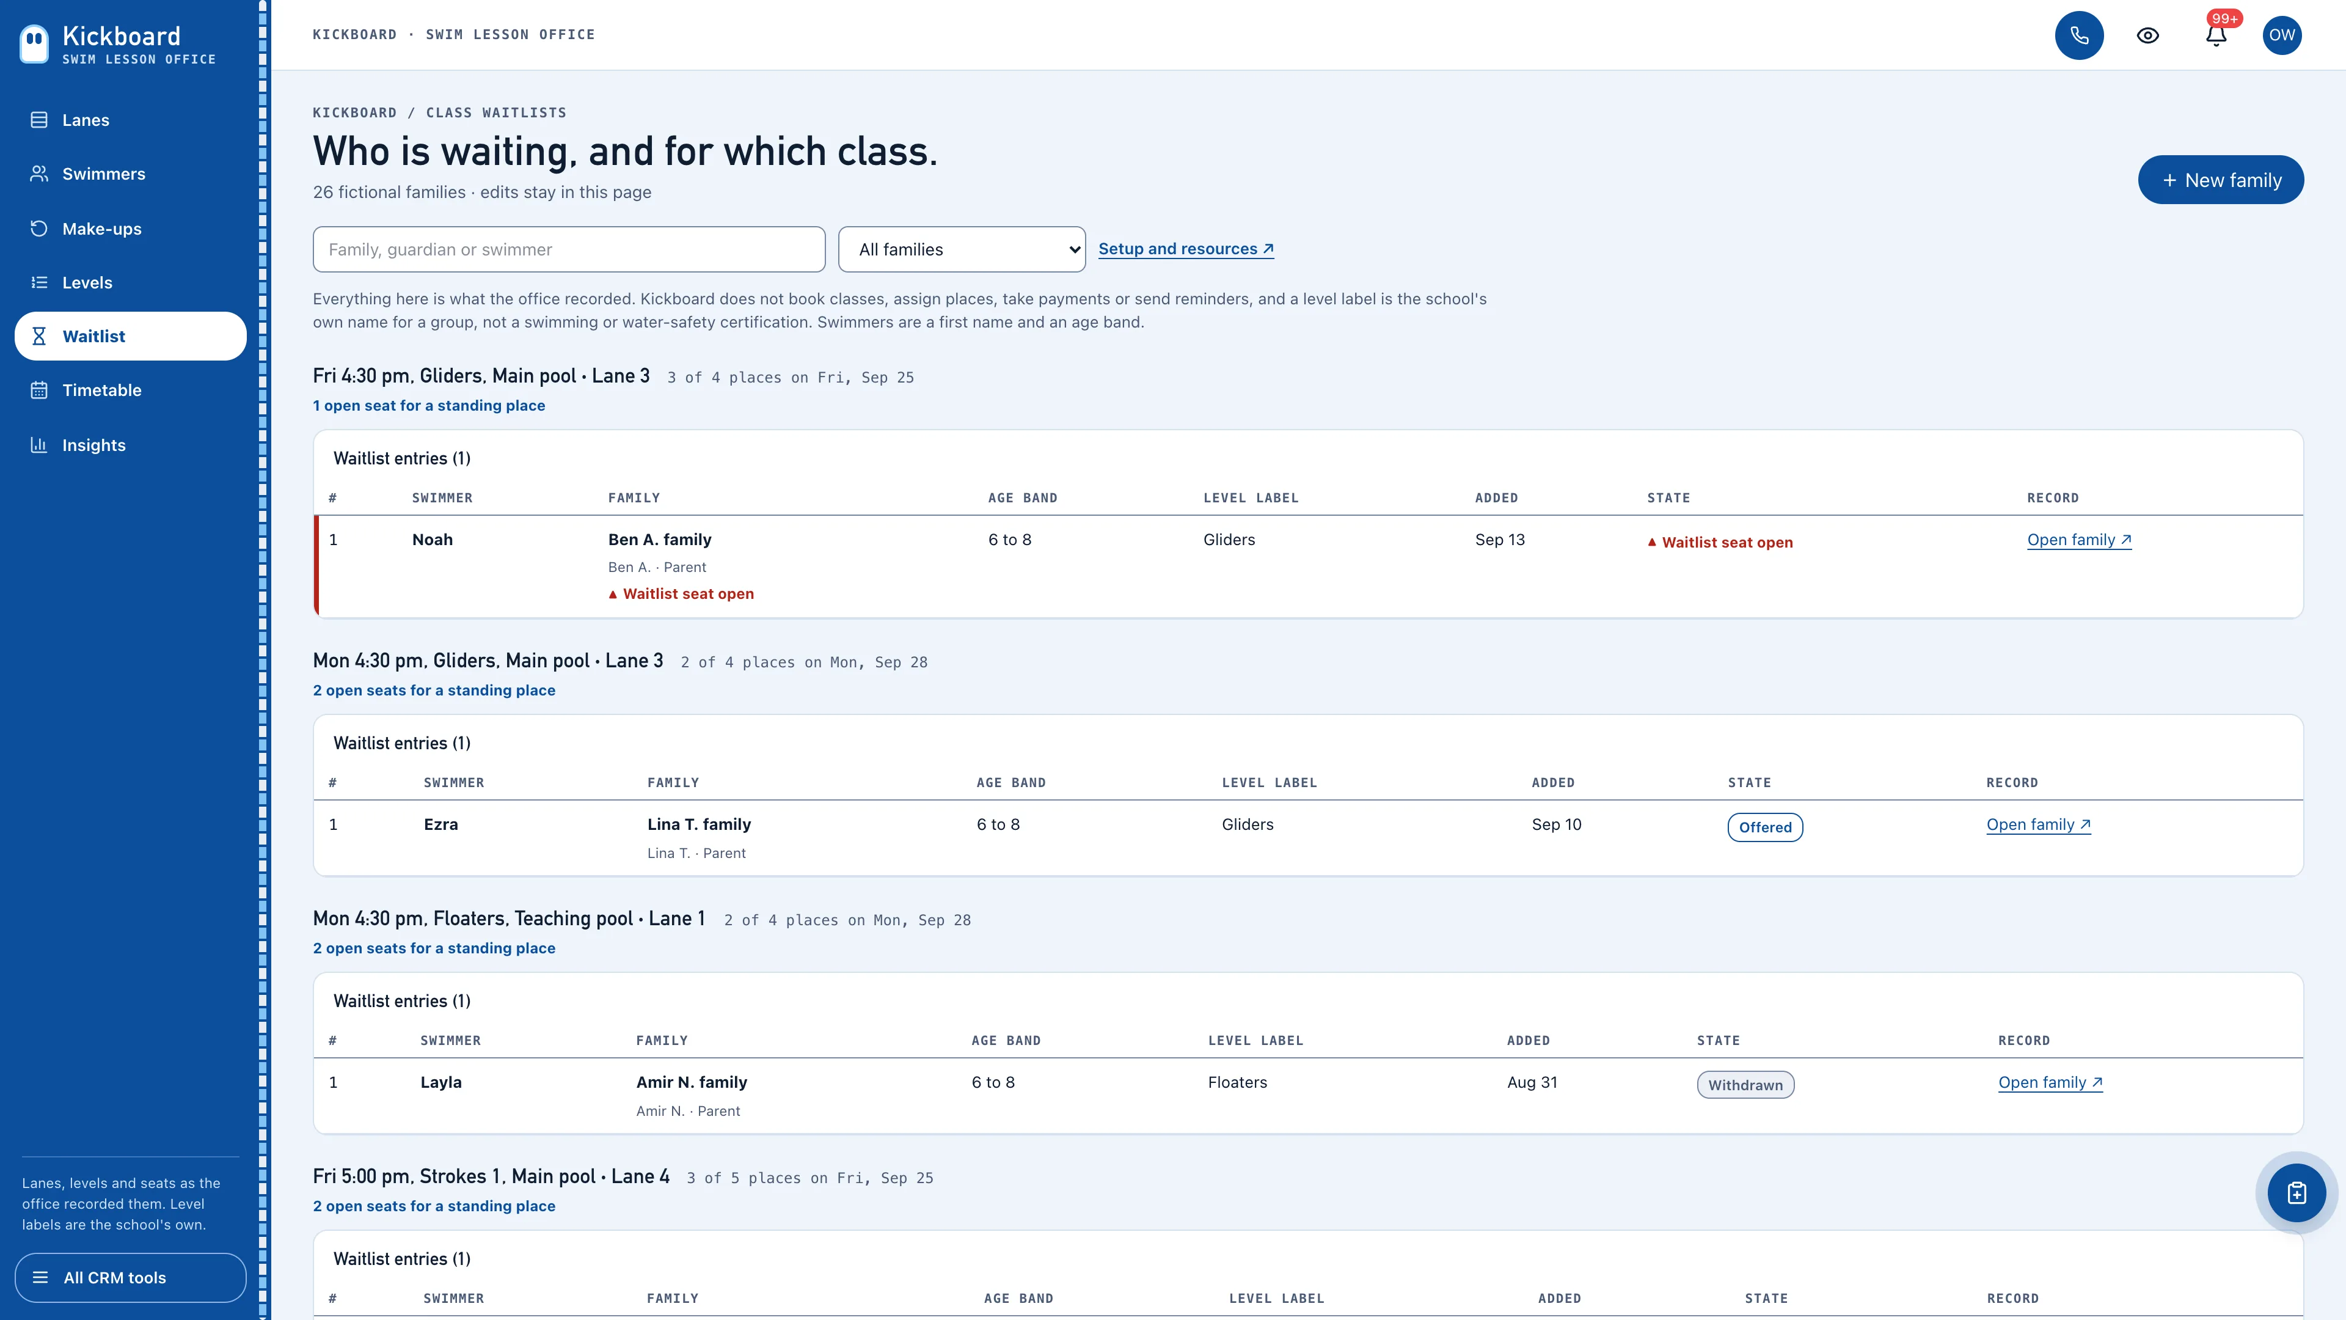Click the Aug 31 added date
2346x1320 pixels.
click(1532, 1082)
